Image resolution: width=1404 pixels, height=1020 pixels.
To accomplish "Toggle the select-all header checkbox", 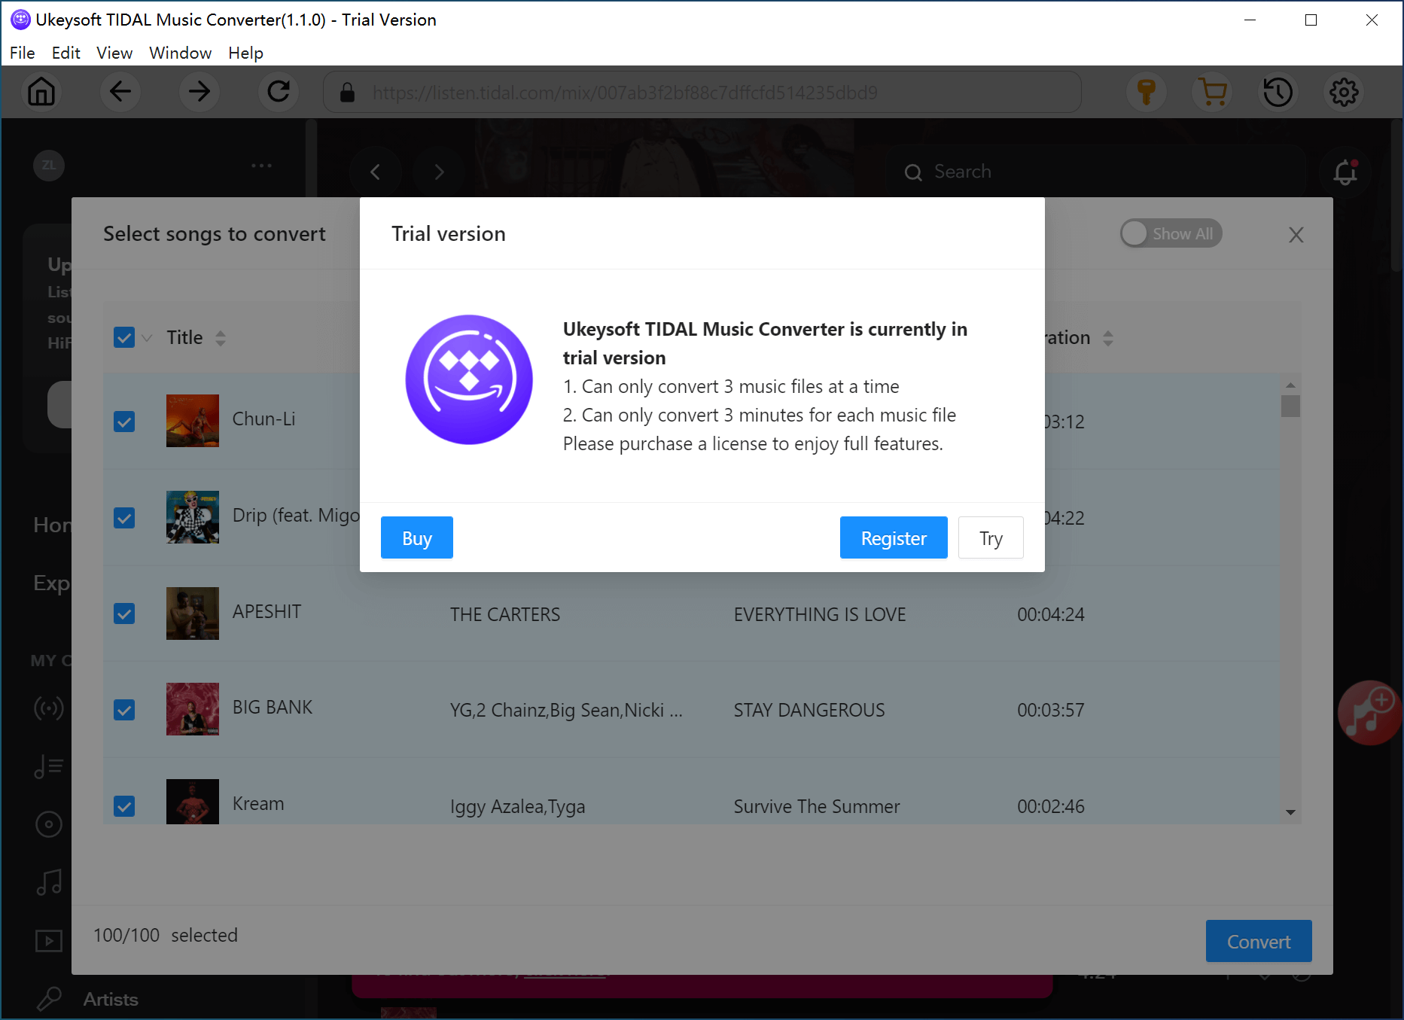I will coord(124,337).
